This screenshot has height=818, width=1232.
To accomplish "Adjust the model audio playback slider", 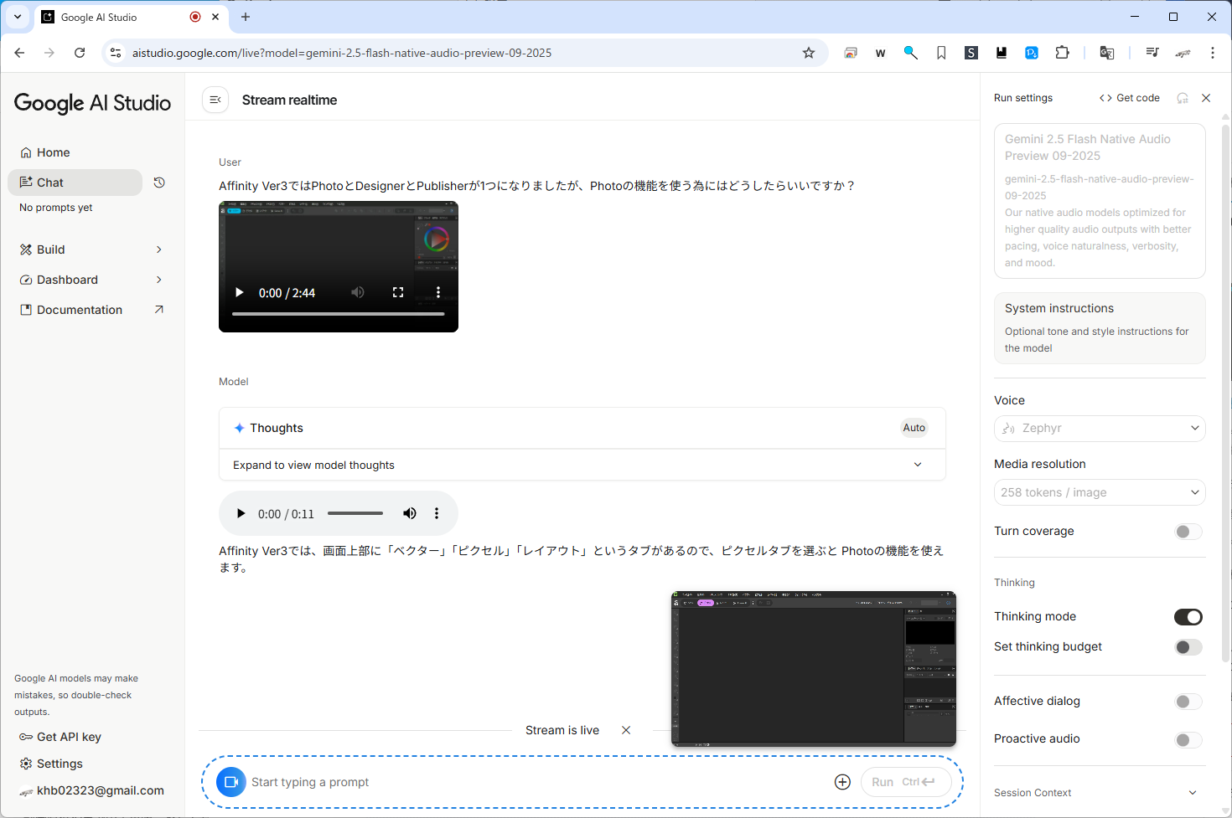I will 355,513.
